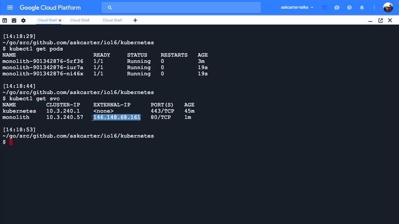
Task: Close the Cloud Shell panel
Action: point(390,20)
